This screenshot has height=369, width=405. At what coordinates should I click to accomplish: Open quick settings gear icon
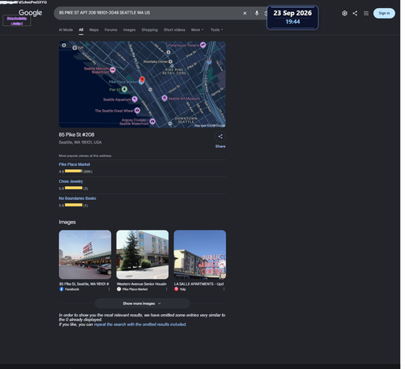pyautogui.click(x=344, y=13)
